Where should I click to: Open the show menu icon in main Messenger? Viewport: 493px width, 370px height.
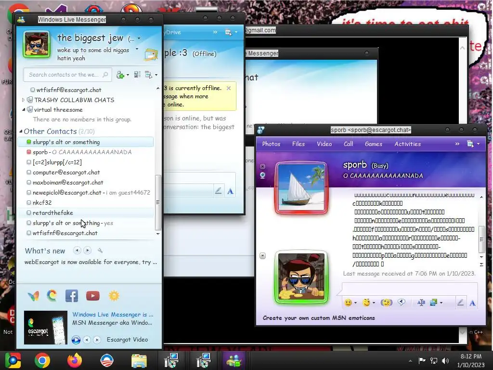point(148,75)
